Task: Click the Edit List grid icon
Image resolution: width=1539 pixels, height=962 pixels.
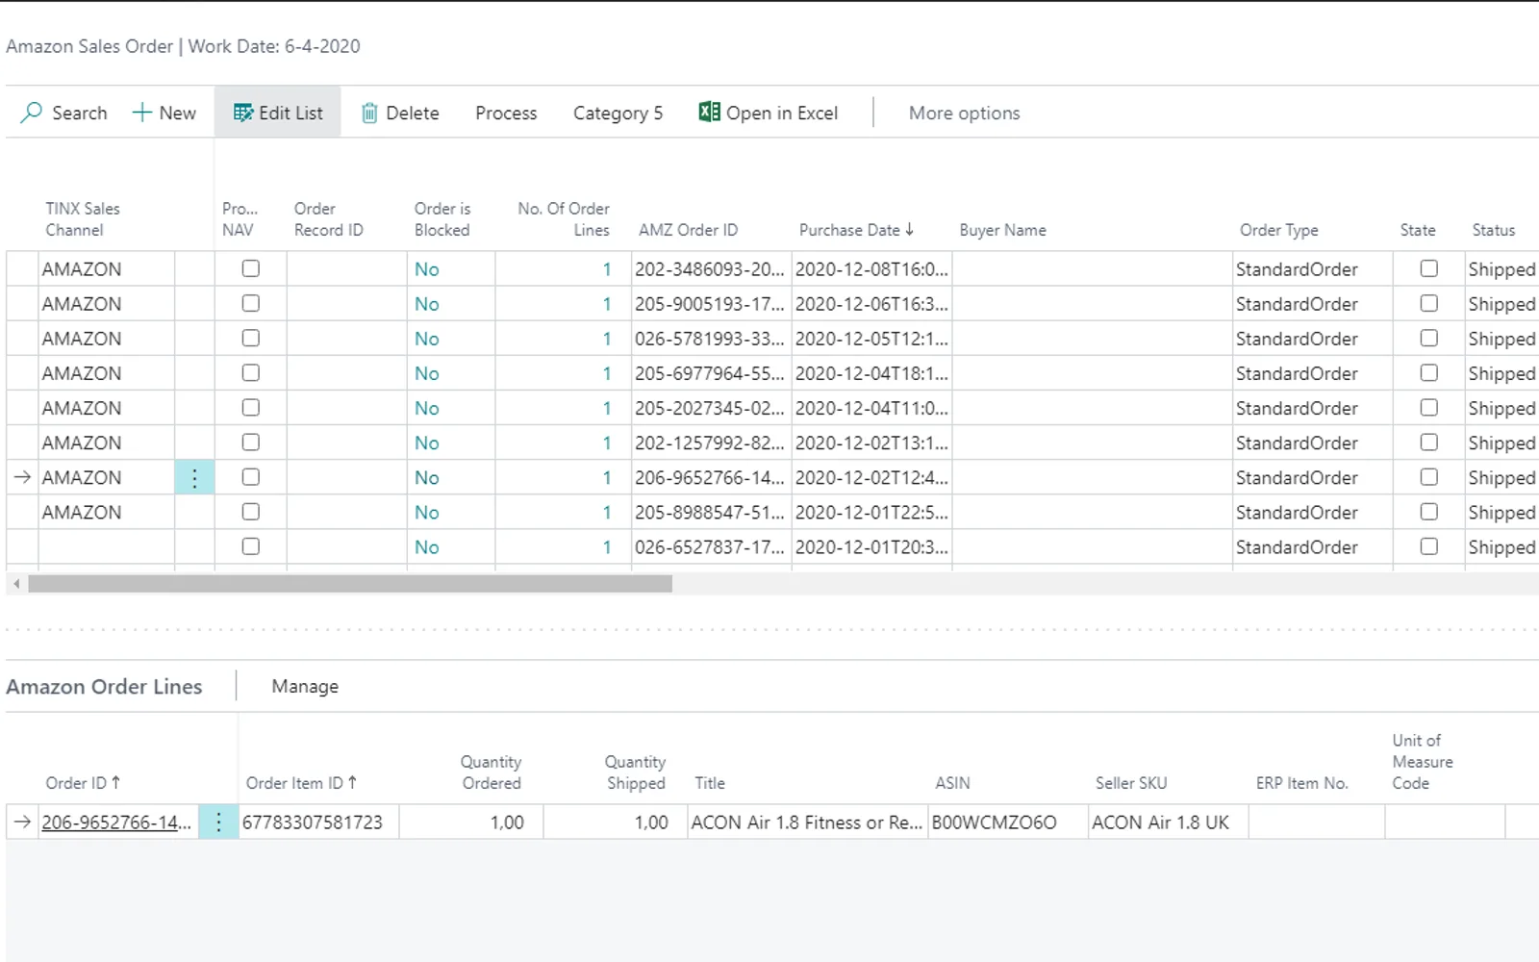Action: 243,113
